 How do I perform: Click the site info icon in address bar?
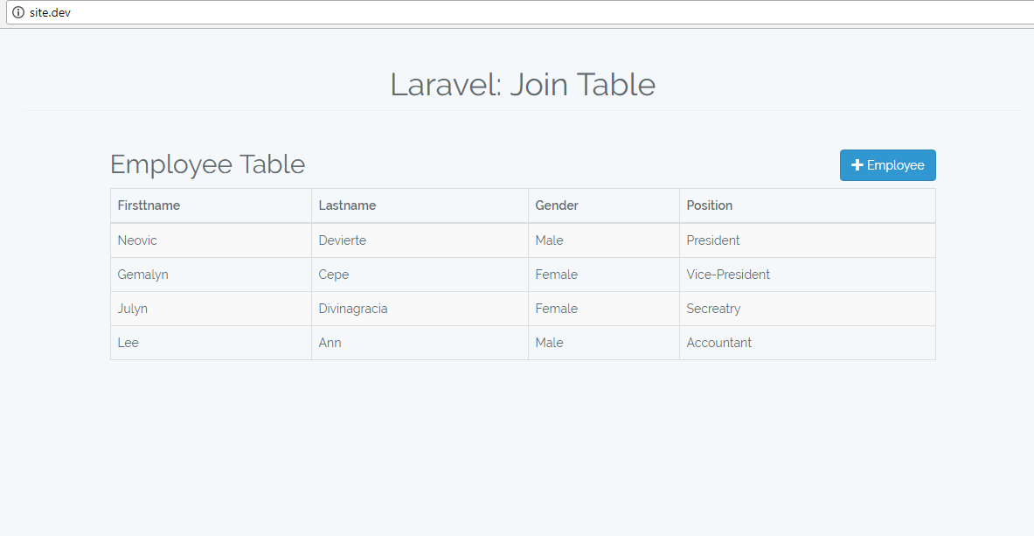17,12
